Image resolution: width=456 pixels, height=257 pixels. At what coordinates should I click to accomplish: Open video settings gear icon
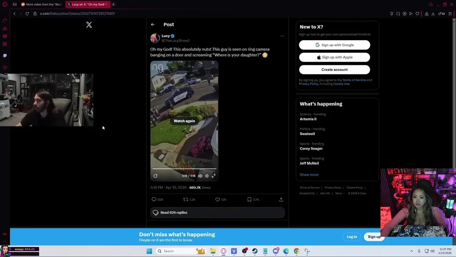pos(207,176)
